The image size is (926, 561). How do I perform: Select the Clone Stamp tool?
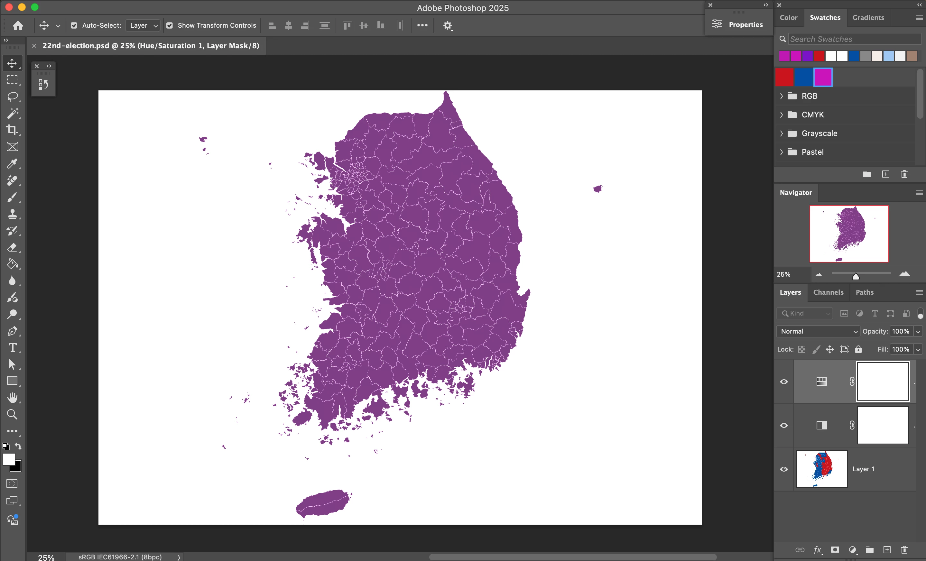click(x=13, y=214)
